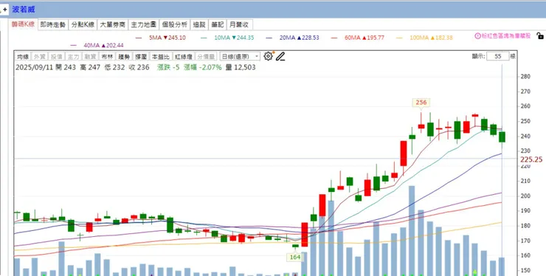Click the 164 low price marker
The image size is (546, 276).
tap(295, 257)
